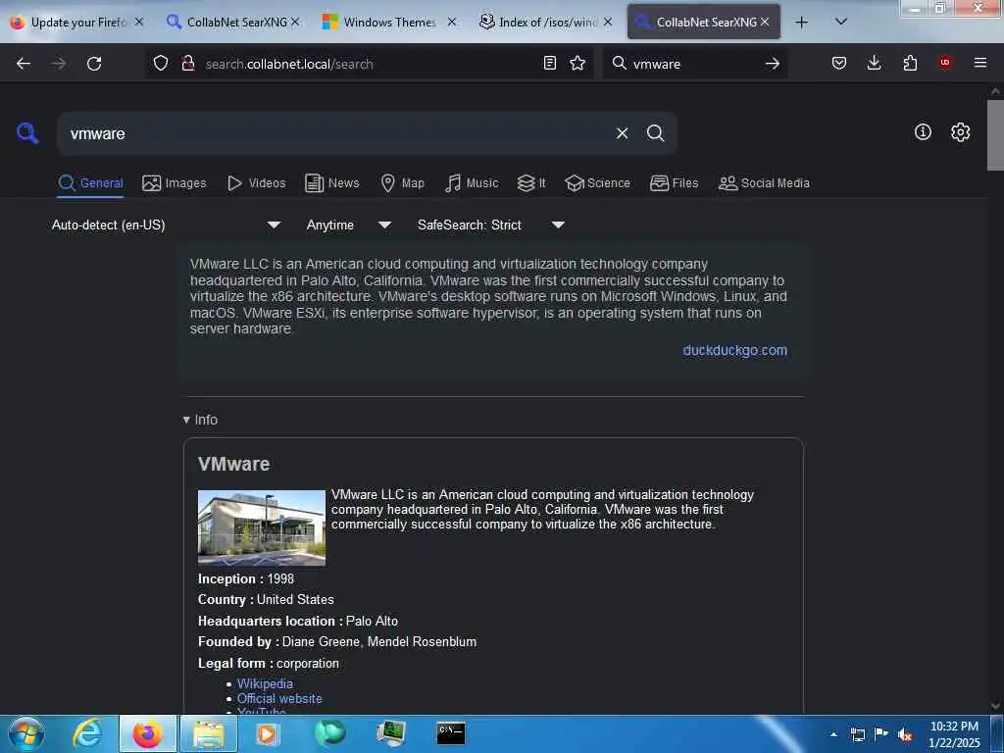Open the Extensions puzzle icon

pos(910,63)
